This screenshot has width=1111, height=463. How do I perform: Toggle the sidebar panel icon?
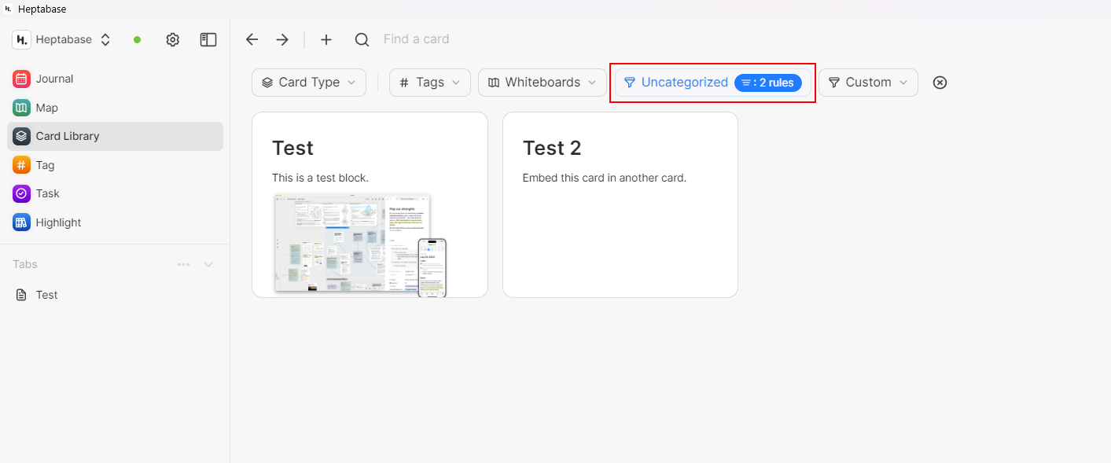click(208, 39)
